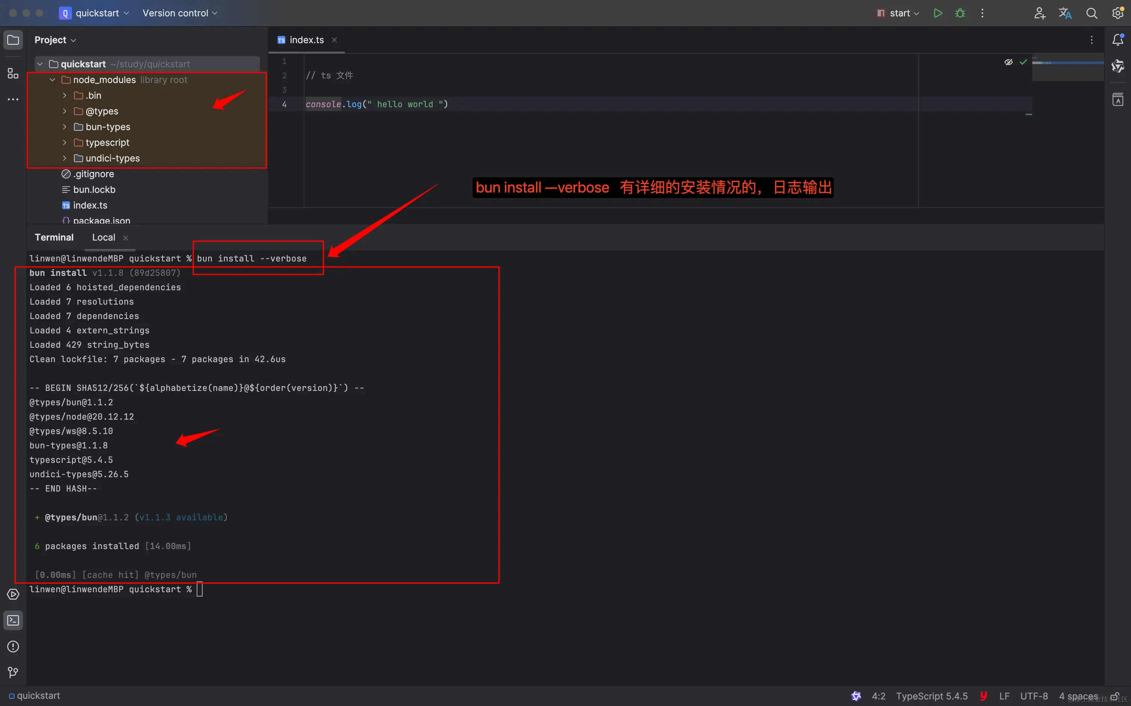Image resolution: width=1131 pixels, height=706 pixels.
Task: Open the Problems tool window icon
Action: coord(13,646)
